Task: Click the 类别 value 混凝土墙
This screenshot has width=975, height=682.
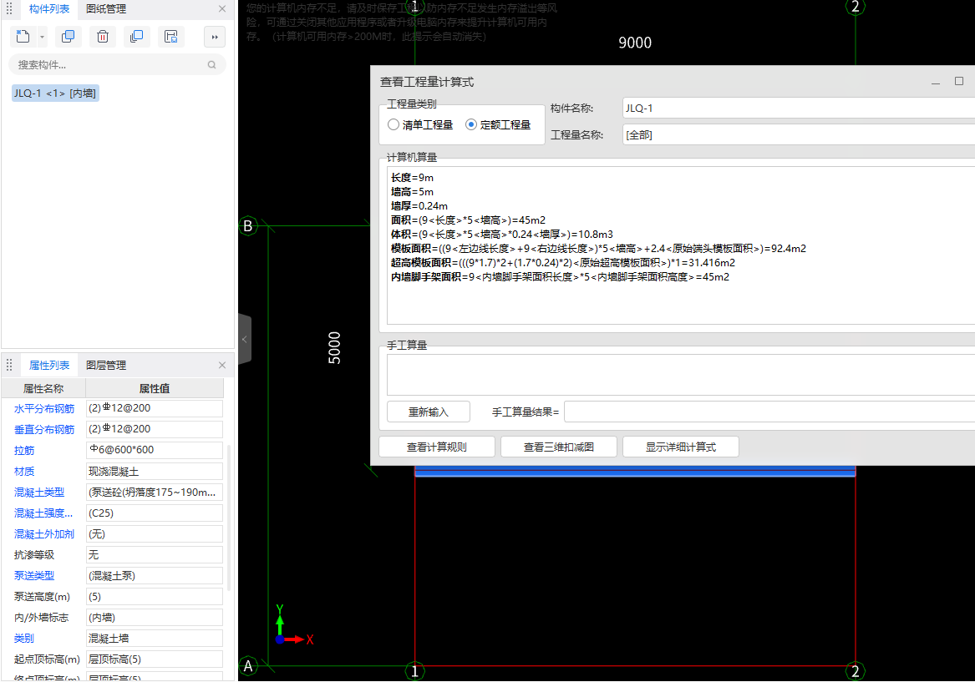Action: click(155, 638)
